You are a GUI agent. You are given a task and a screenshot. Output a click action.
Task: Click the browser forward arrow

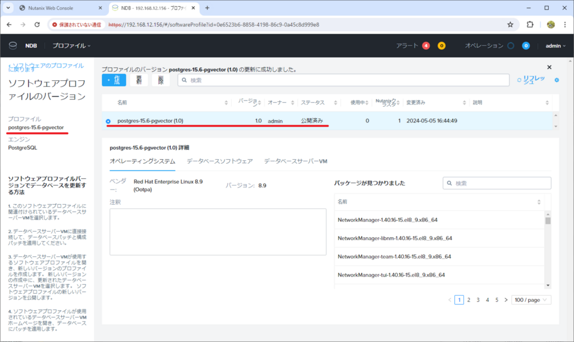[x=23, y=25]
